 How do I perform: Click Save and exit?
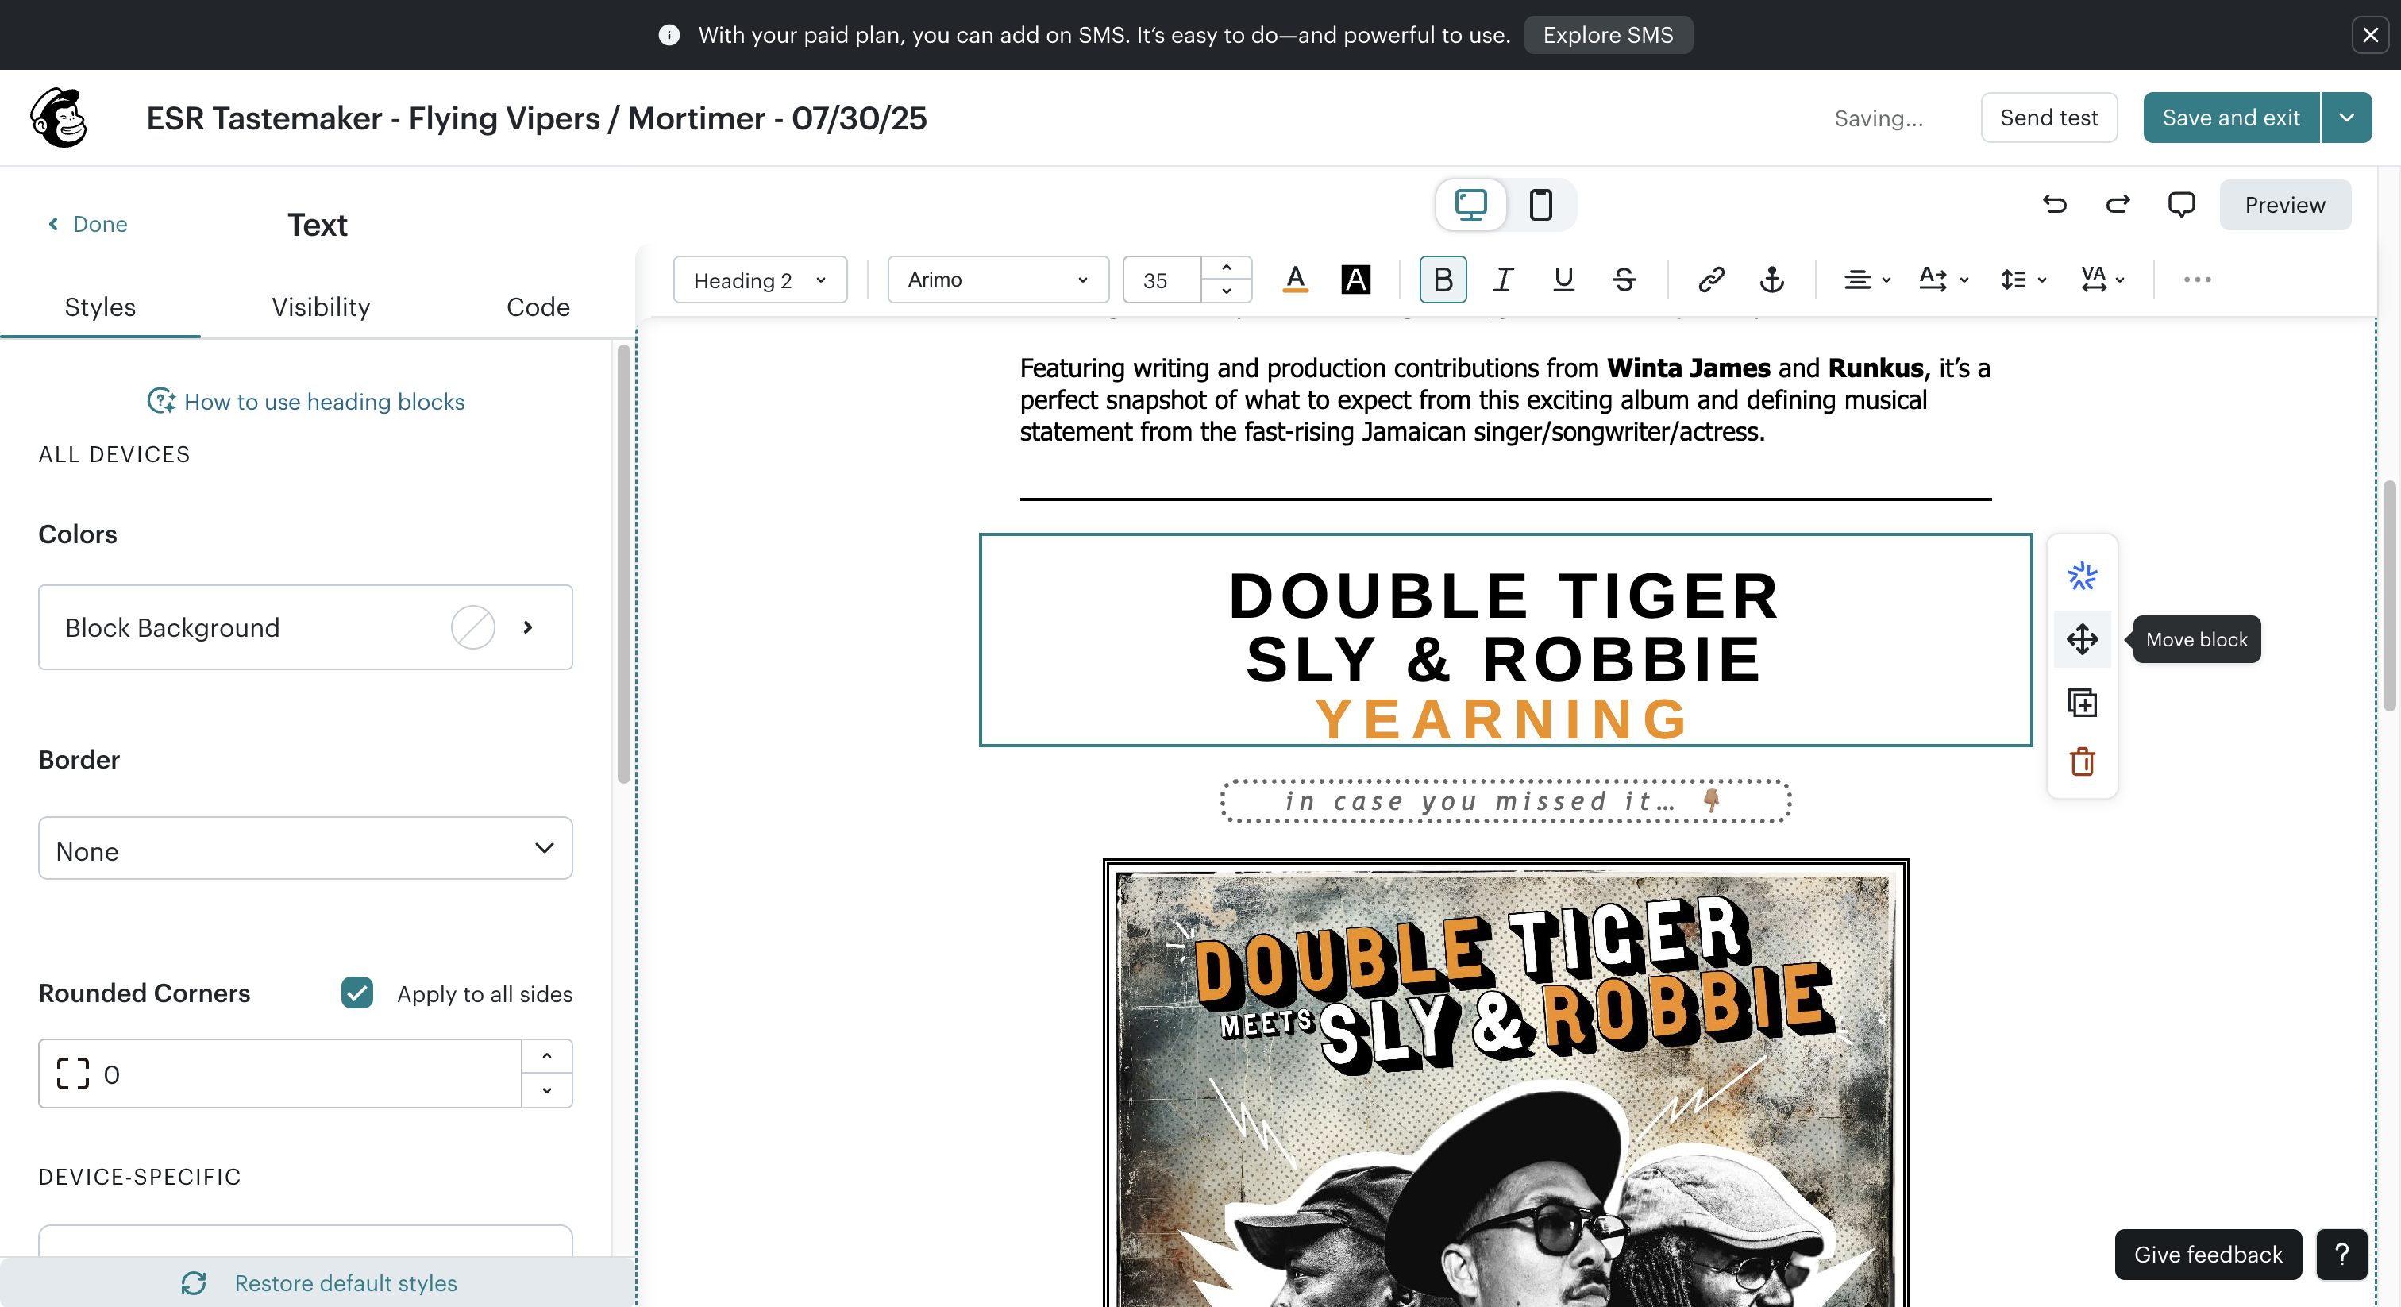tap(2230, 118)
